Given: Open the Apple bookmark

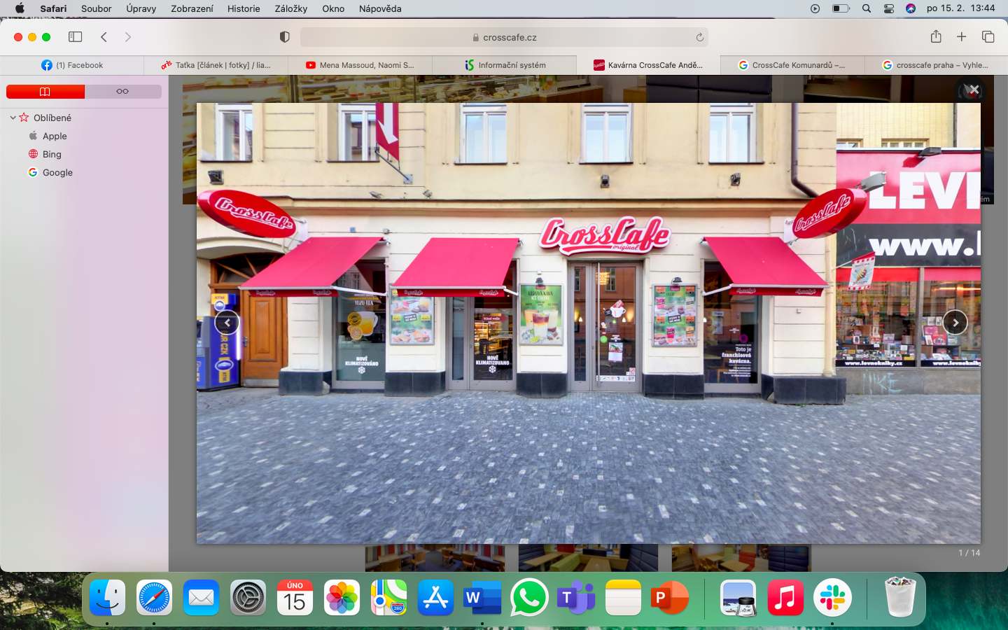Looking at the screenshot, I should [x=55, y=136].
